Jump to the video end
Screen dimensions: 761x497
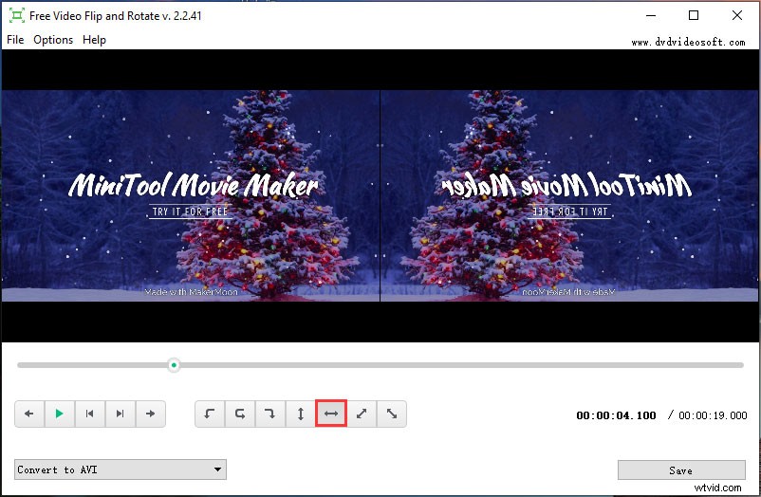(120, 414)
